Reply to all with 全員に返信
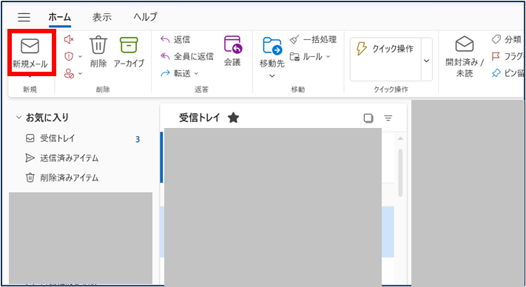 coord(187,56)
